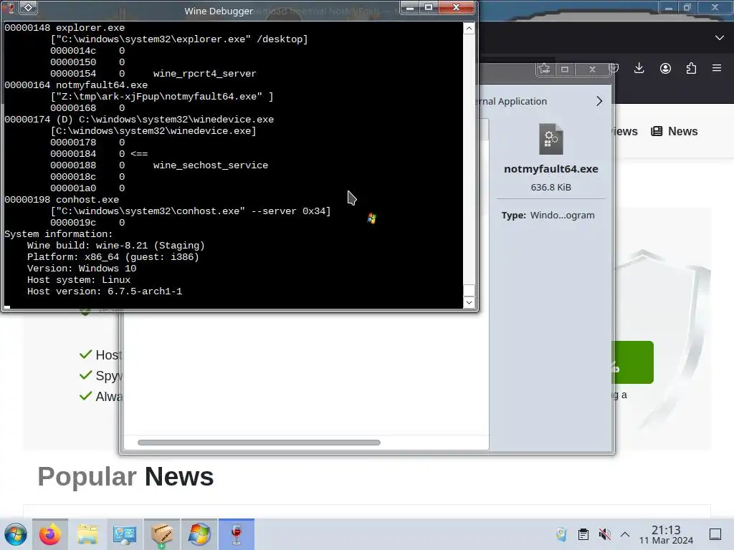
Task: Open the Firefox account icon
Action: pos(665,68)
